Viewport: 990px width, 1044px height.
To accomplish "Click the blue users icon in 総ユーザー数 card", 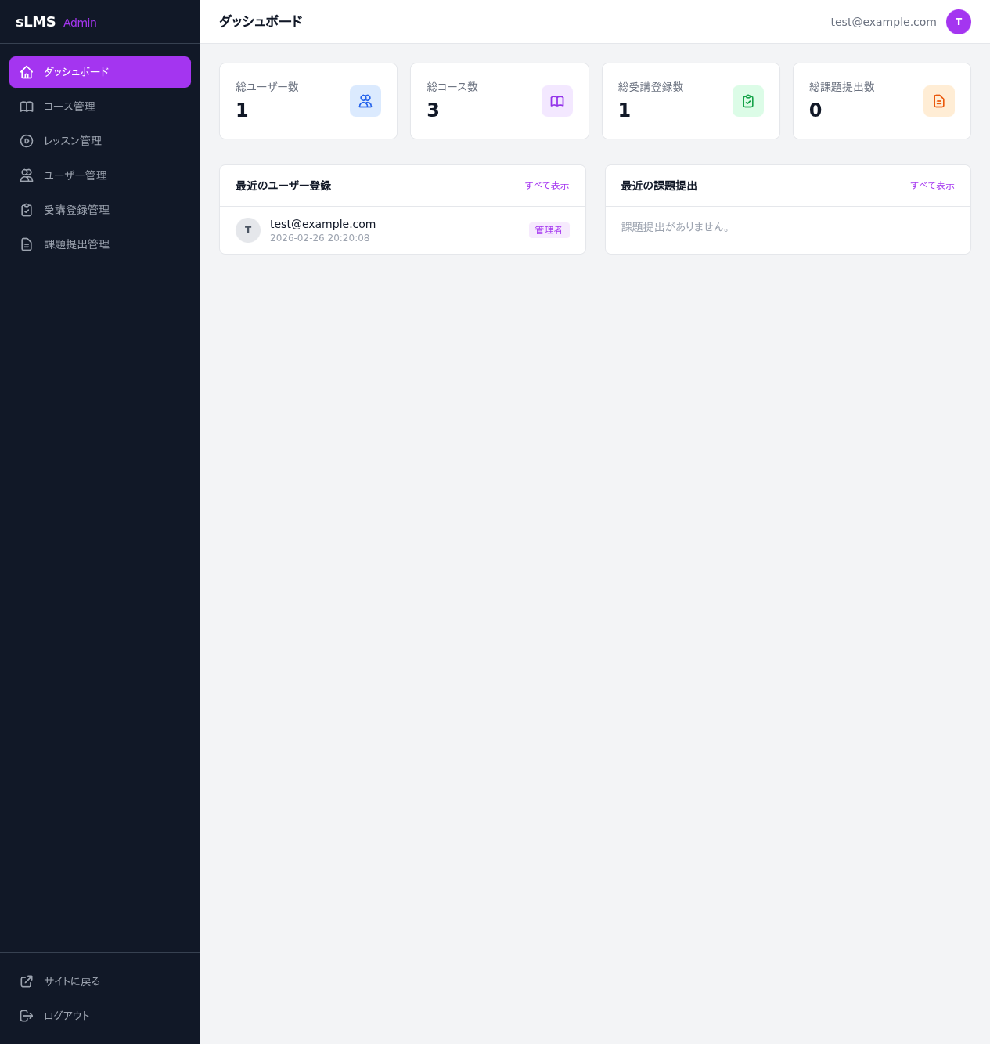I will (x=365, y=101).
